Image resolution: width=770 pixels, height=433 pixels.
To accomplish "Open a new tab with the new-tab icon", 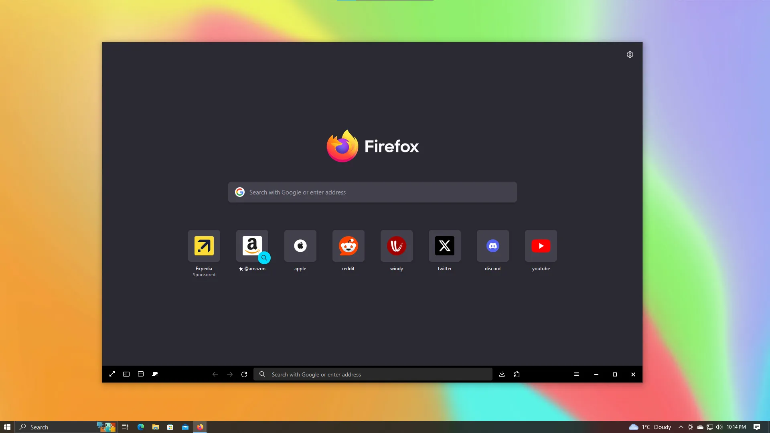I will pyautogui.click(x=155, y=374).
